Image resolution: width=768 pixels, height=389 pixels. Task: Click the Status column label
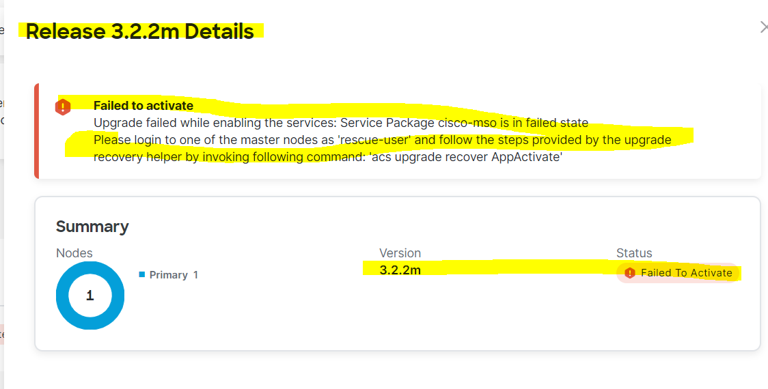pyautogui.click(x=634, y=253)
